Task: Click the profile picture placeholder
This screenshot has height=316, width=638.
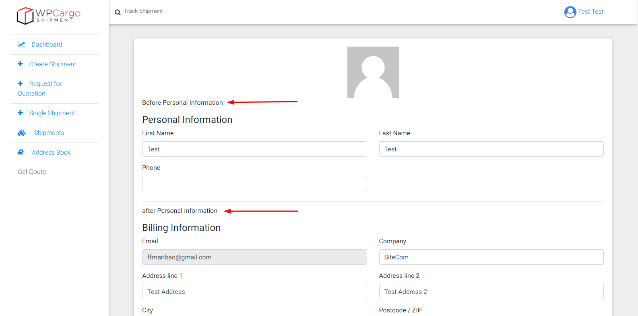Action: click(x=373, y=72)
